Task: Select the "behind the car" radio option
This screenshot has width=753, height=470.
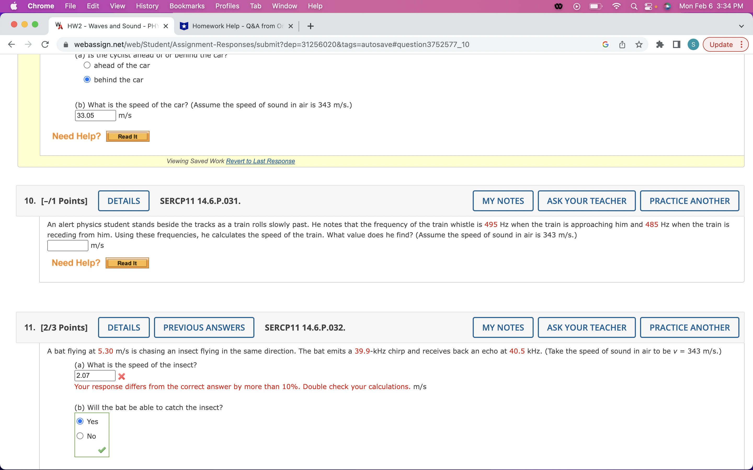Action: tap(87, 80)
